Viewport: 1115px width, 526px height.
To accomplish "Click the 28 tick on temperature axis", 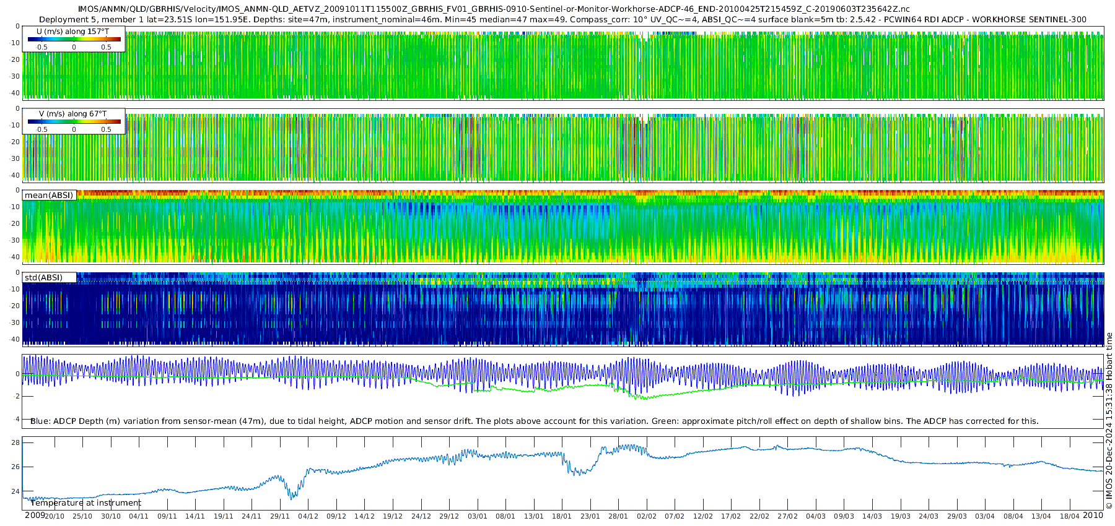I will coord(15,443).
